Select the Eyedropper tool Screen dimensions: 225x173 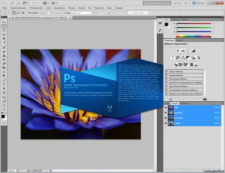pyautogui.click(x=4, y=43)
